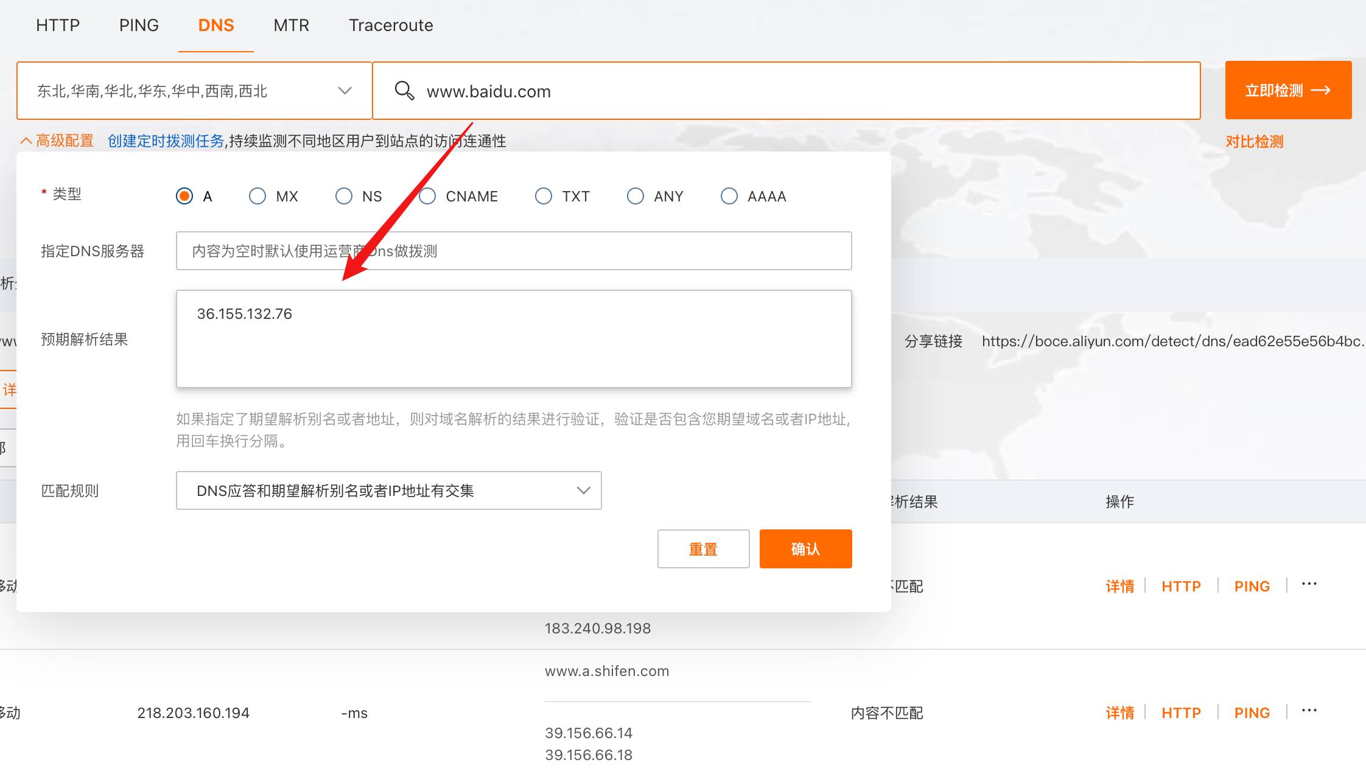1366x774 pixels.
Task: Expand the matching rules dropdown
Action: [582, 490]
